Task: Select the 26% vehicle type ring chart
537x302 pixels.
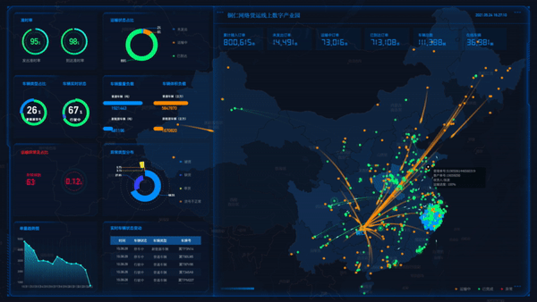Action: (x=34, y=112)
